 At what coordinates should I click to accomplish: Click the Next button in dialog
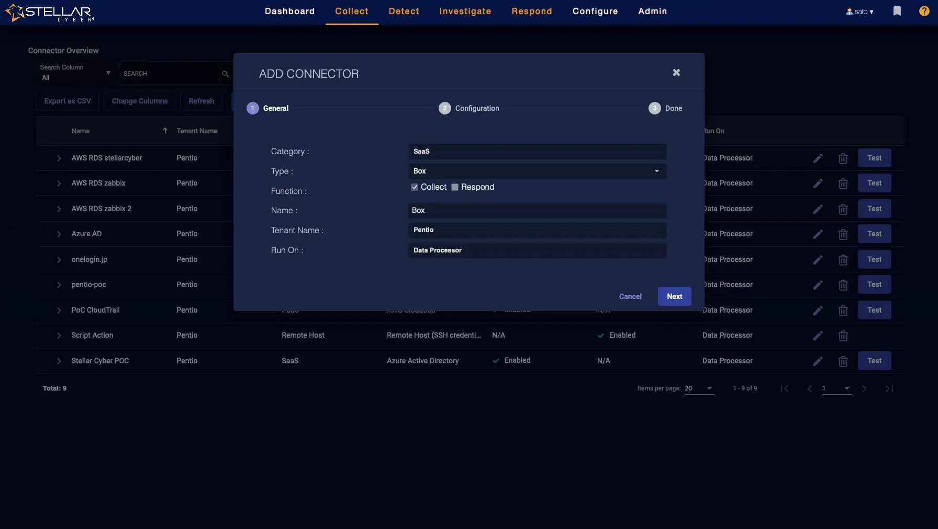674,296
